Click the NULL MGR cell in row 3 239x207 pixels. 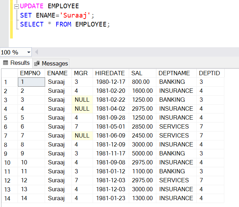pyautogui.click(x=82, y=100)
